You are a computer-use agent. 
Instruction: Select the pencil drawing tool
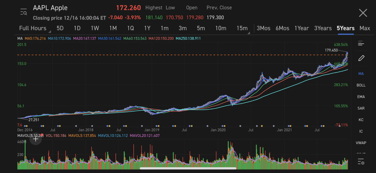[361, 58]
